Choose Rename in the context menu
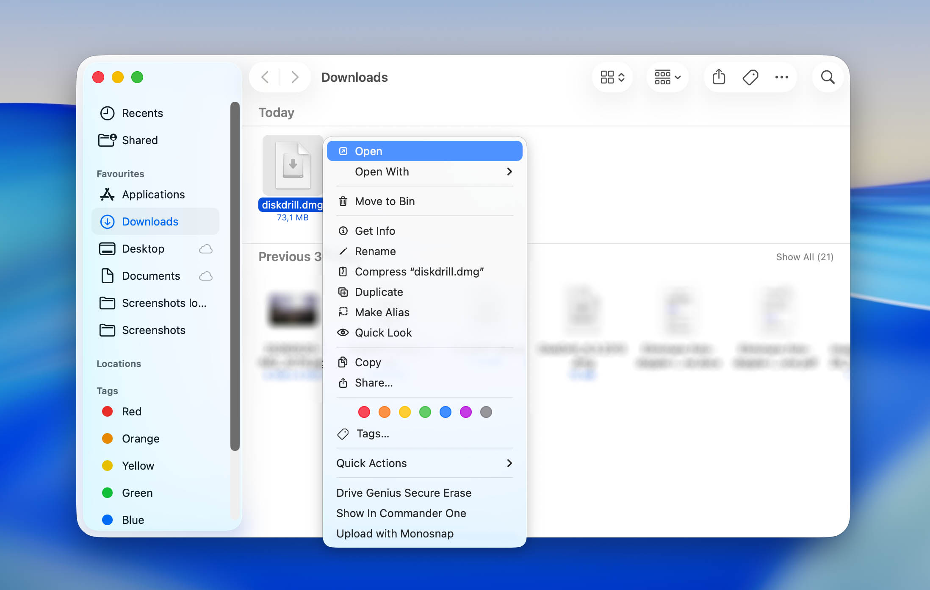The image size is (930, 590). point(424,251)
